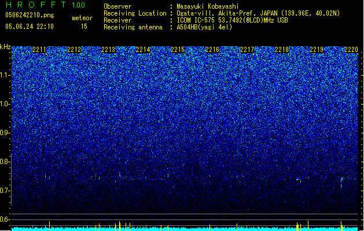Click the 2216 time marker
This screenshot has width=364, height=231.
pyautogui.click(x=212, y=50)
